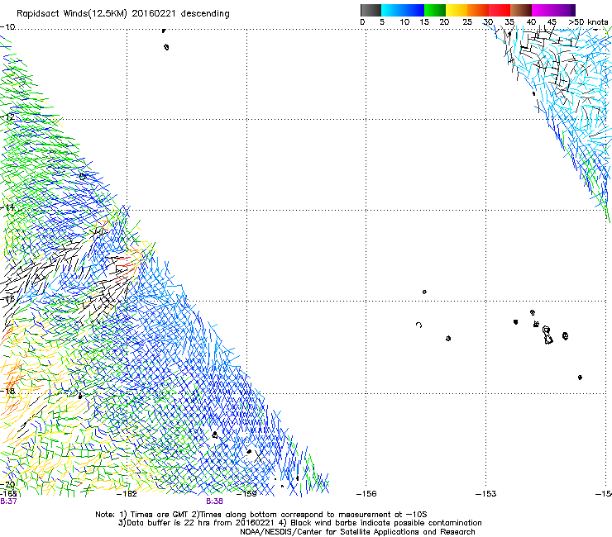Click the gray 0-5 knots color segment
The height and width of the screenshot is (537, 612).
371,10
